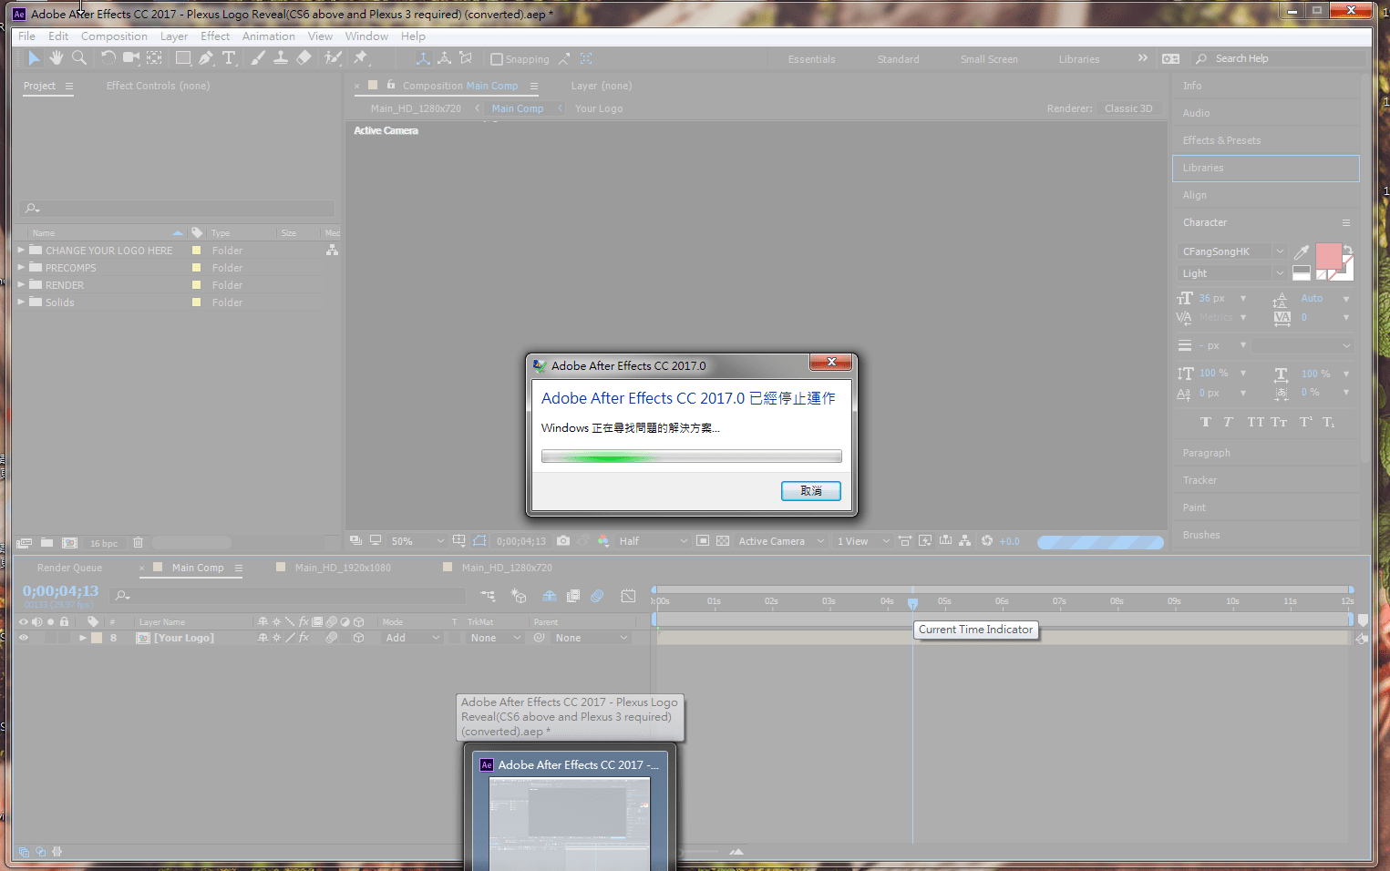
Task: Open the Half resolution dropdown
Action: pyautogui.click(x=653, y=541)
